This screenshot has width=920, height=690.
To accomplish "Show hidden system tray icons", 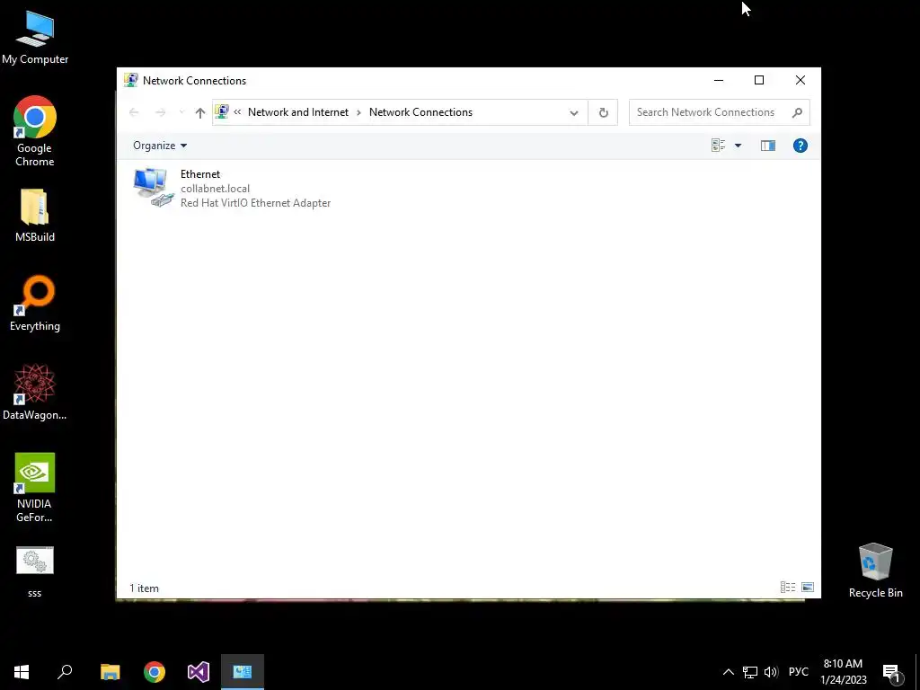I will pyautogui.click(x=728, y=672).
